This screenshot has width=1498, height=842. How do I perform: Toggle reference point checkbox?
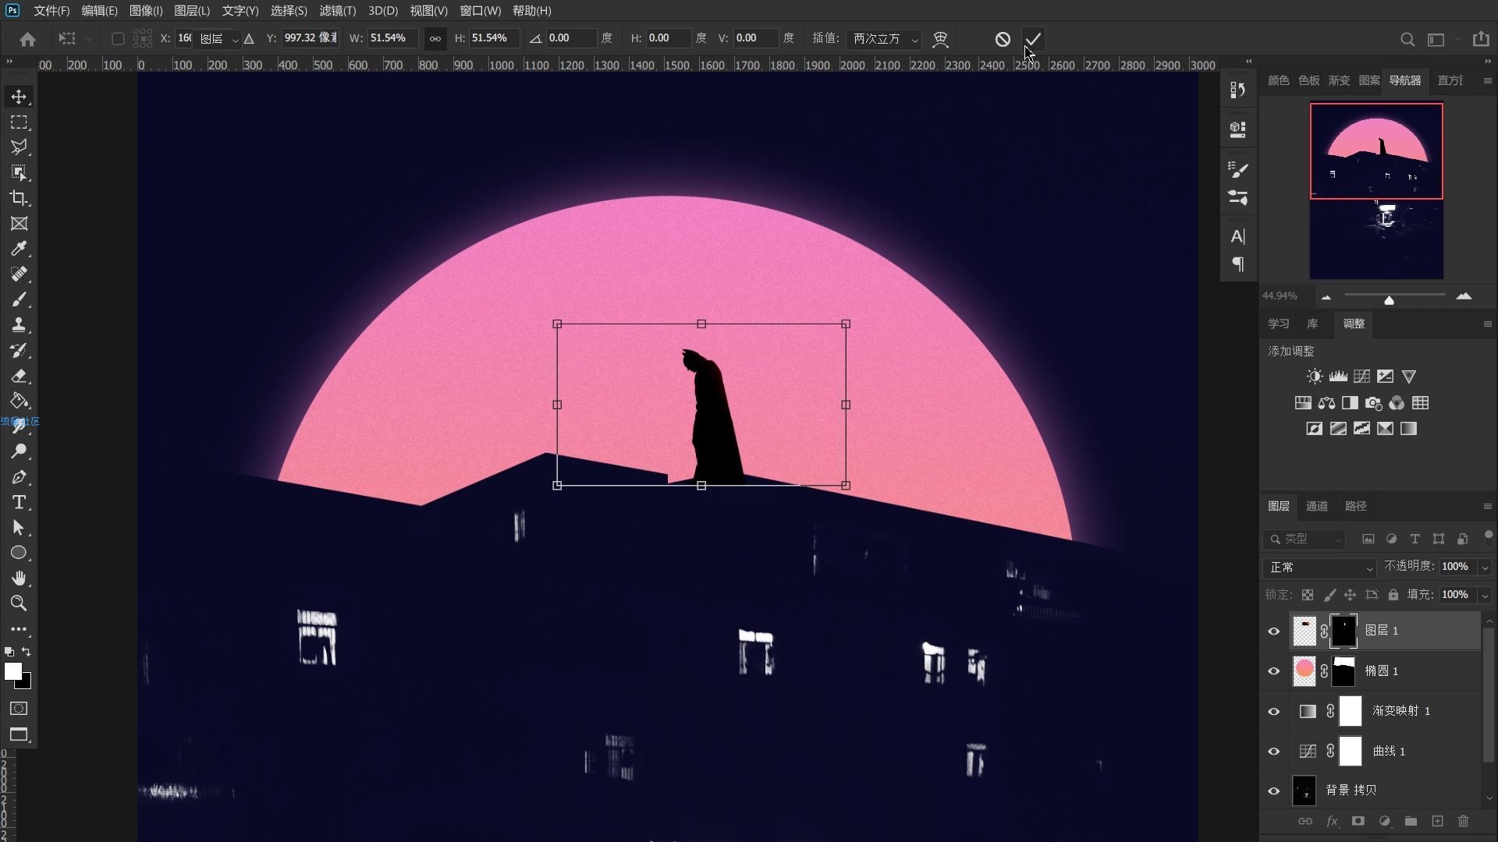pos(118,38)
